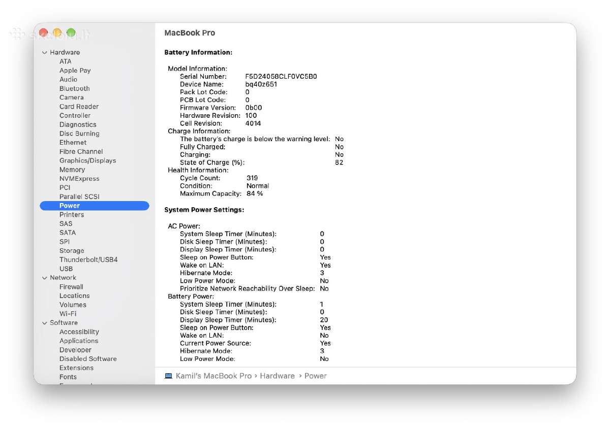Open the Audio hardware entry

[x=68, y=79]
